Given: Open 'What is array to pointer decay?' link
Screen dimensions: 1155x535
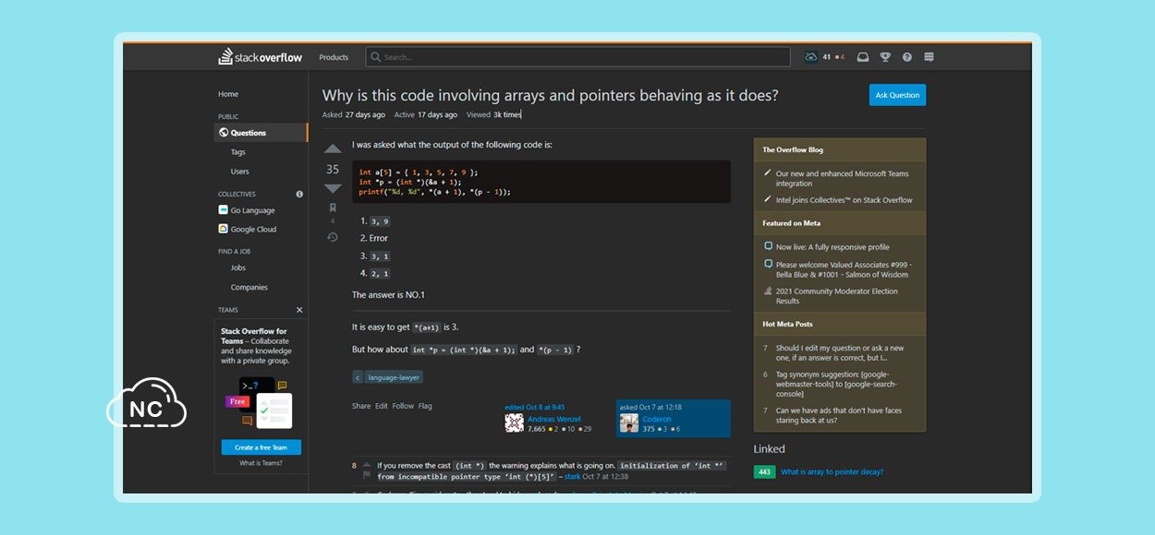Looking at the screenshot, I should 832,471.
